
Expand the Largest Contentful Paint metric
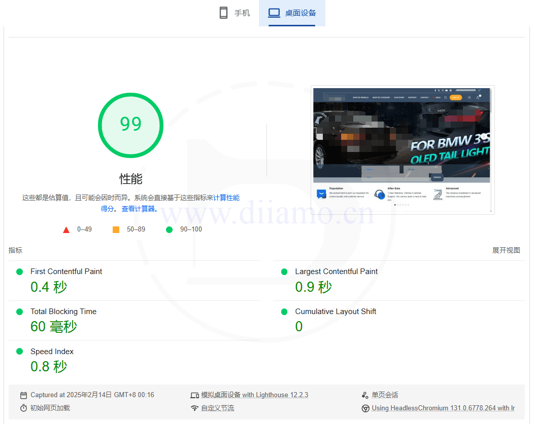(336, 272)
